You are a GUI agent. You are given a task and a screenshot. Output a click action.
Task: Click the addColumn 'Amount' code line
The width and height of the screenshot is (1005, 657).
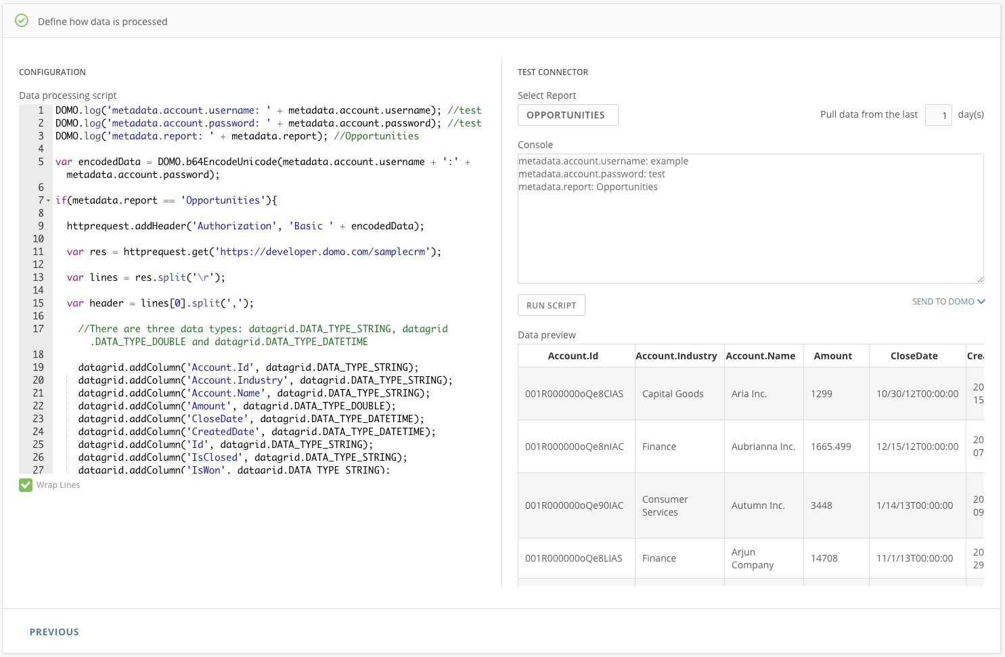pyautogui.click(x=237, y=406)
